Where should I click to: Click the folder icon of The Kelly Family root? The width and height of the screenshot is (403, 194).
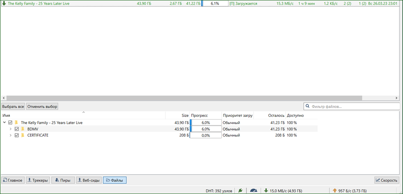pos(16,123)
